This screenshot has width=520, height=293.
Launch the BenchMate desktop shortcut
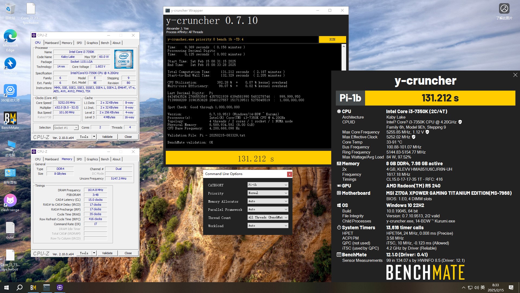(10, 120)
